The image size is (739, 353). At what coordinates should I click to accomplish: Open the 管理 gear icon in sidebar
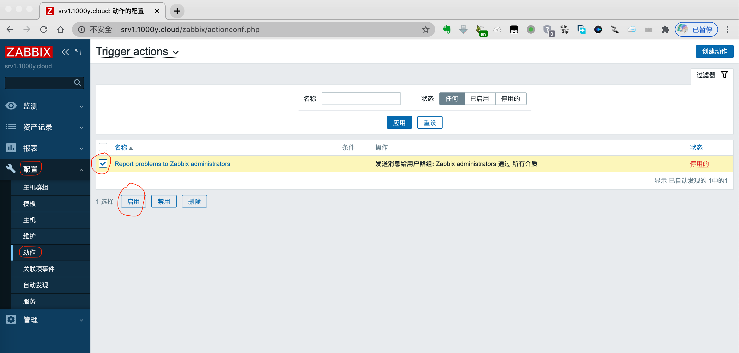point(11,319)
